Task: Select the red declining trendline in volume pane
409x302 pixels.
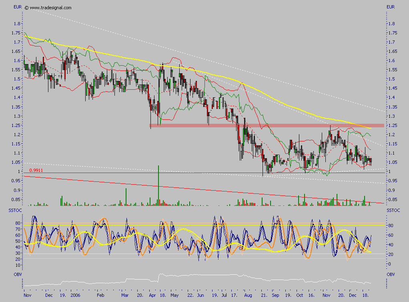Action: point(200,188)
